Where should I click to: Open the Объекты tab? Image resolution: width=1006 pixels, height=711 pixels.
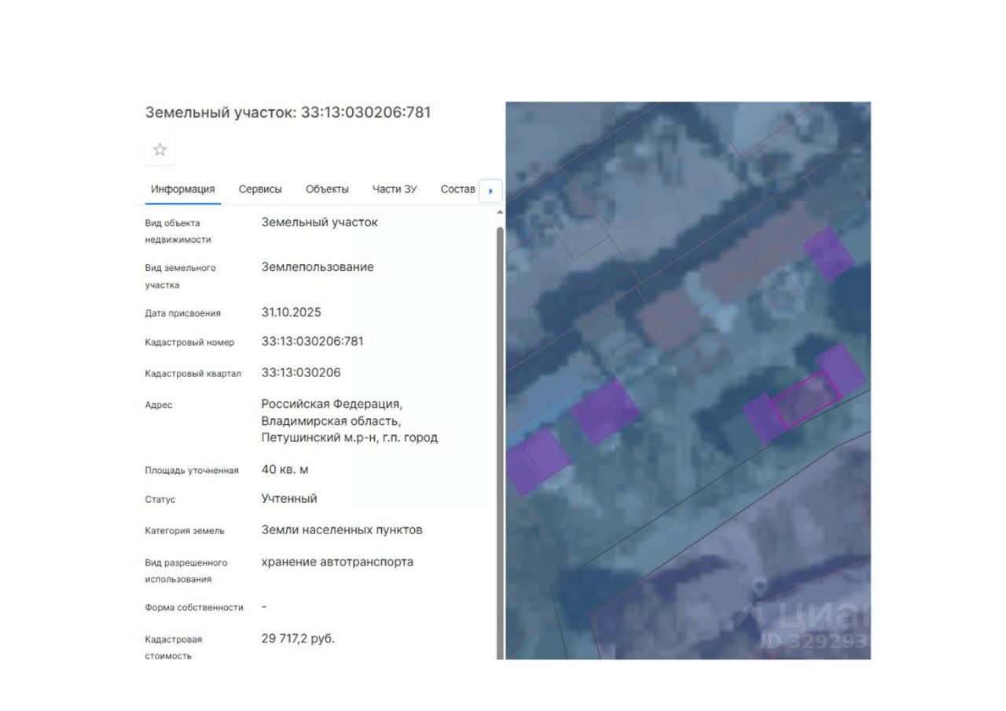point(327,189)
